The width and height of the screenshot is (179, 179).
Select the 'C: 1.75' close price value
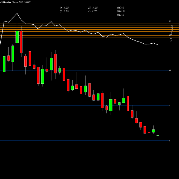64,11
